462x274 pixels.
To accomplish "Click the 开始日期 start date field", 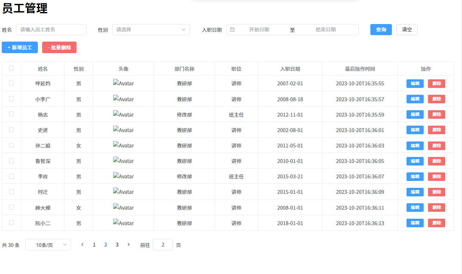I will coord(259,30).
